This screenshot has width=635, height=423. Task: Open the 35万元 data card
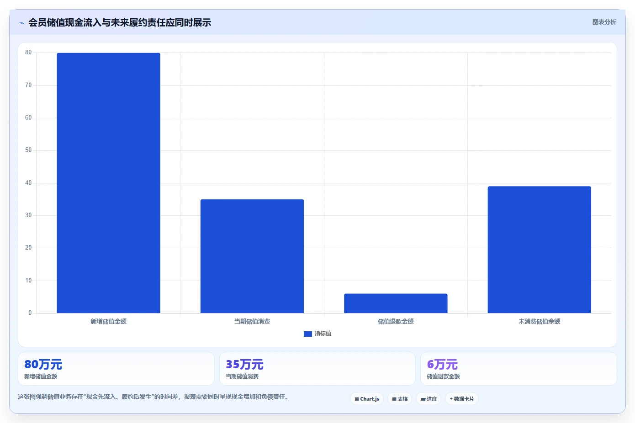point(317,369)
